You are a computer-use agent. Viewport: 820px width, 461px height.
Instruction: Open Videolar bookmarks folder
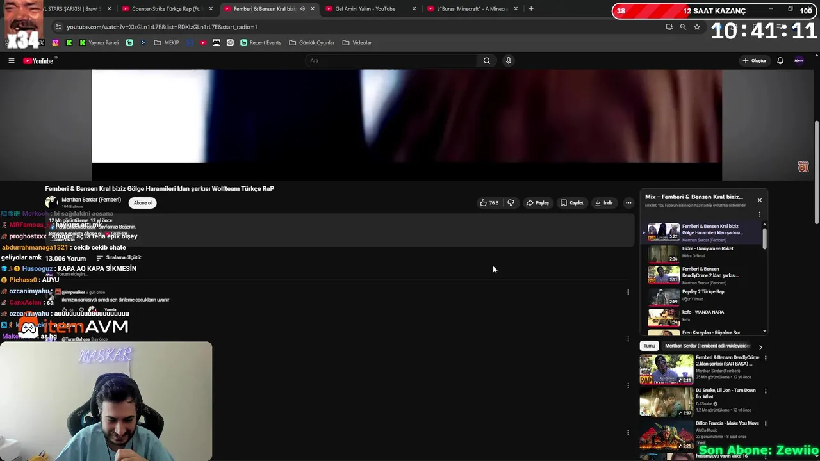(x=357, y=43)
